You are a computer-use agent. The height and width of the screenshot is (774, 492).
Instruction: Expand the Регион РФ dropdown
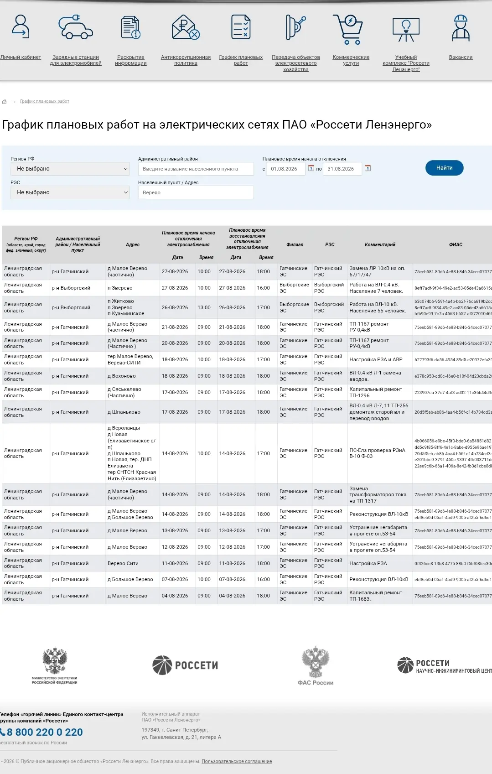(x=71, y=169)
